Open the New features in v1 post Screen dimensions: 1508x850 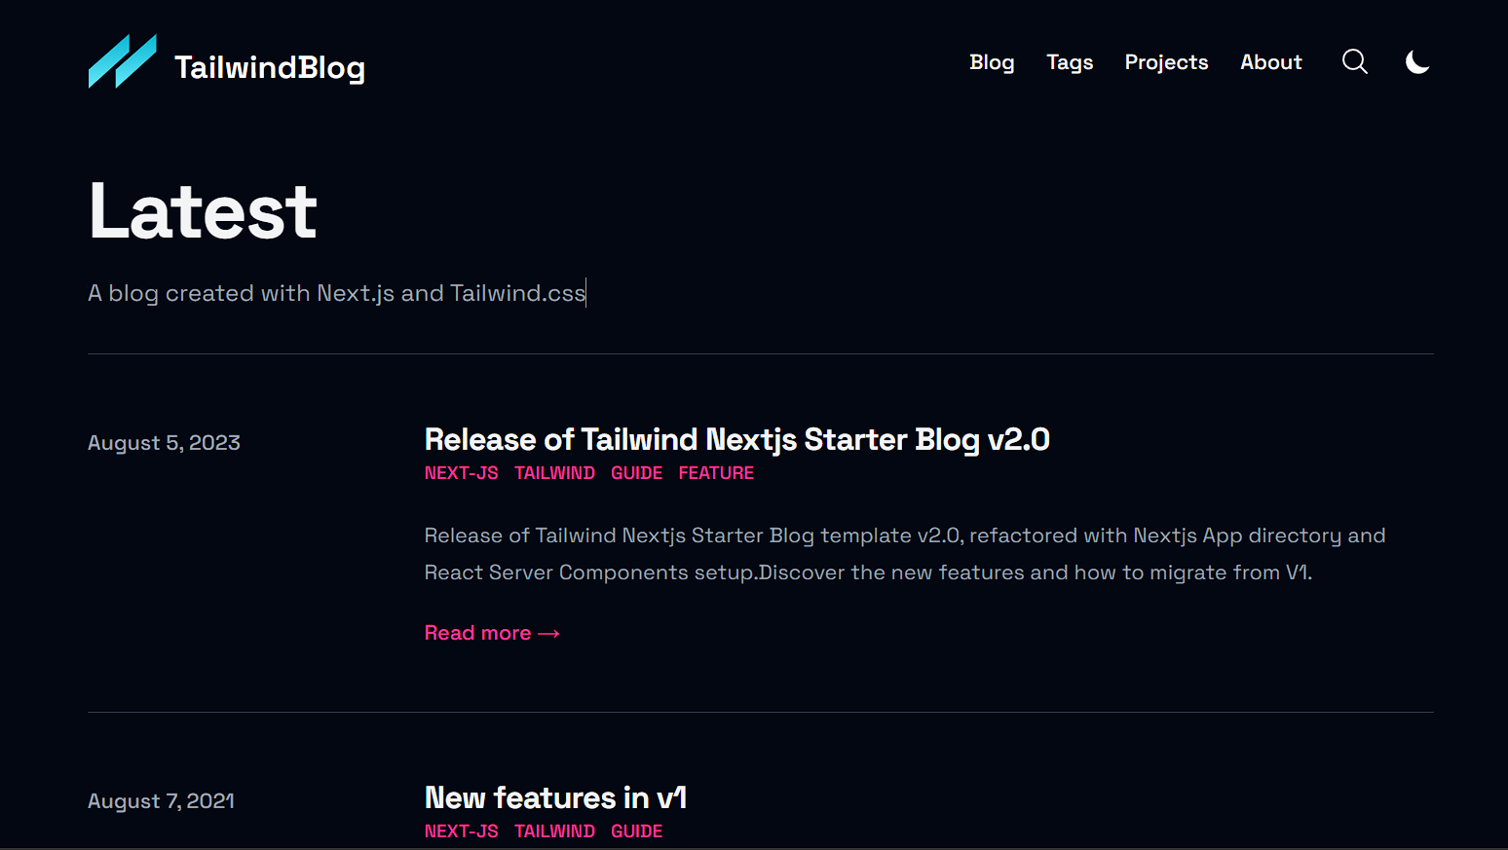[x=555, y=797]
